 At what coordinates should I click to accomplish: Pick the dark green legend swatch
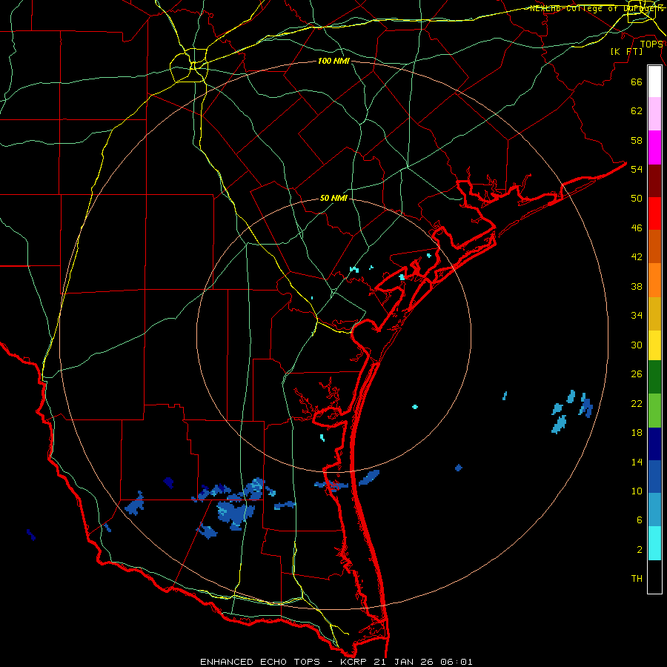tap(654, 377)
